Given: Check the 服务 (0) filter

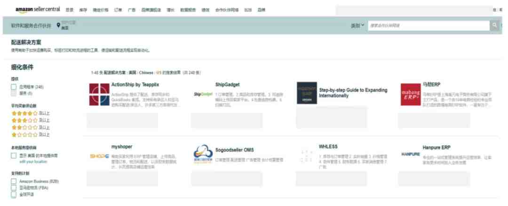Looking at the screenshot, I should point(14,93).
